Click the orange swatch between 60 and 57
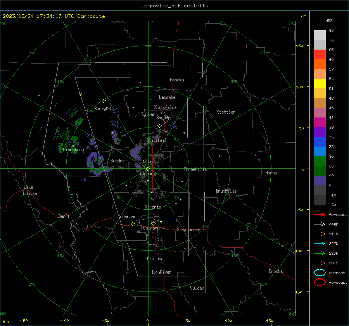Screen dimensions: 349x326 320,64
